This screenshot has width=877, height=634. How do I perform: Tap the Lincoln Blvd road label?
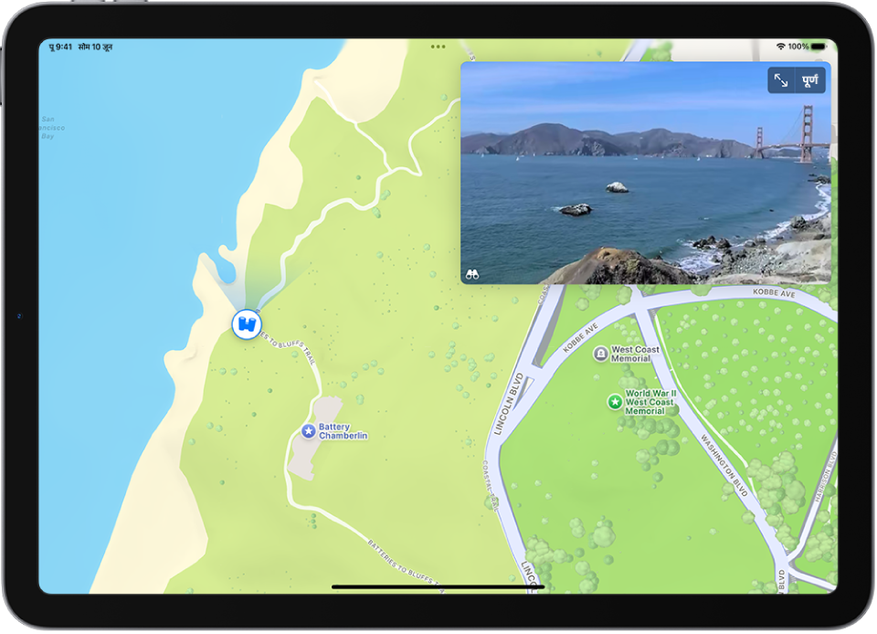tap(508, 405)
